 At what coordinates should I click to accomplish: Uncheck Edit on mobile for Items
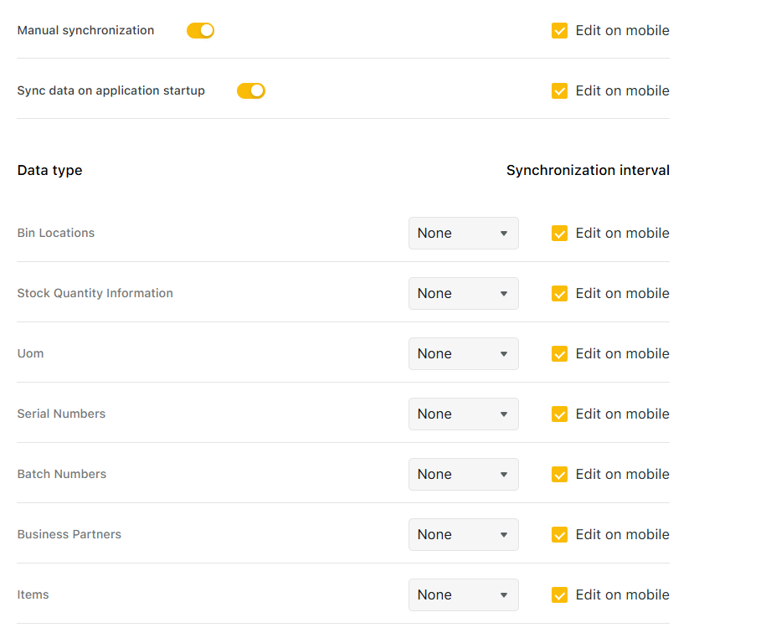560,595
